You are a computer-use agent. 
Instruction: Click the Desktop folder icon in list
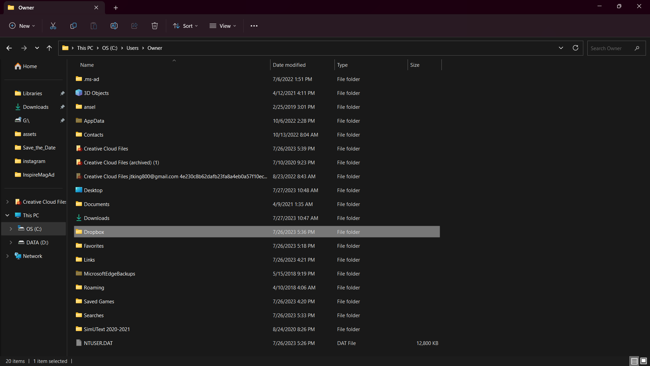79,190
